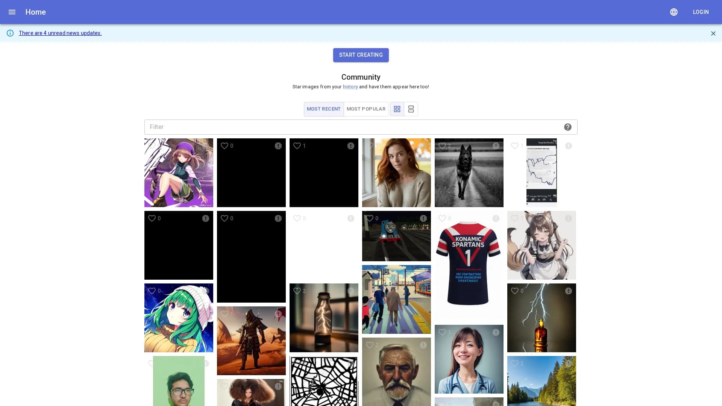The width and height of the screenshot is (722, 406).
Task: Open the purple-hat anime girl thumbnail
Action: click(179, 173)
